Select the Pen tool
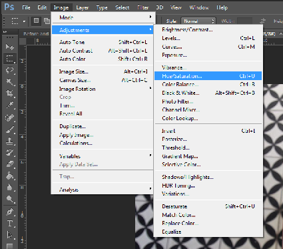Screen dimensions: 283x249 tap(9, 212)
